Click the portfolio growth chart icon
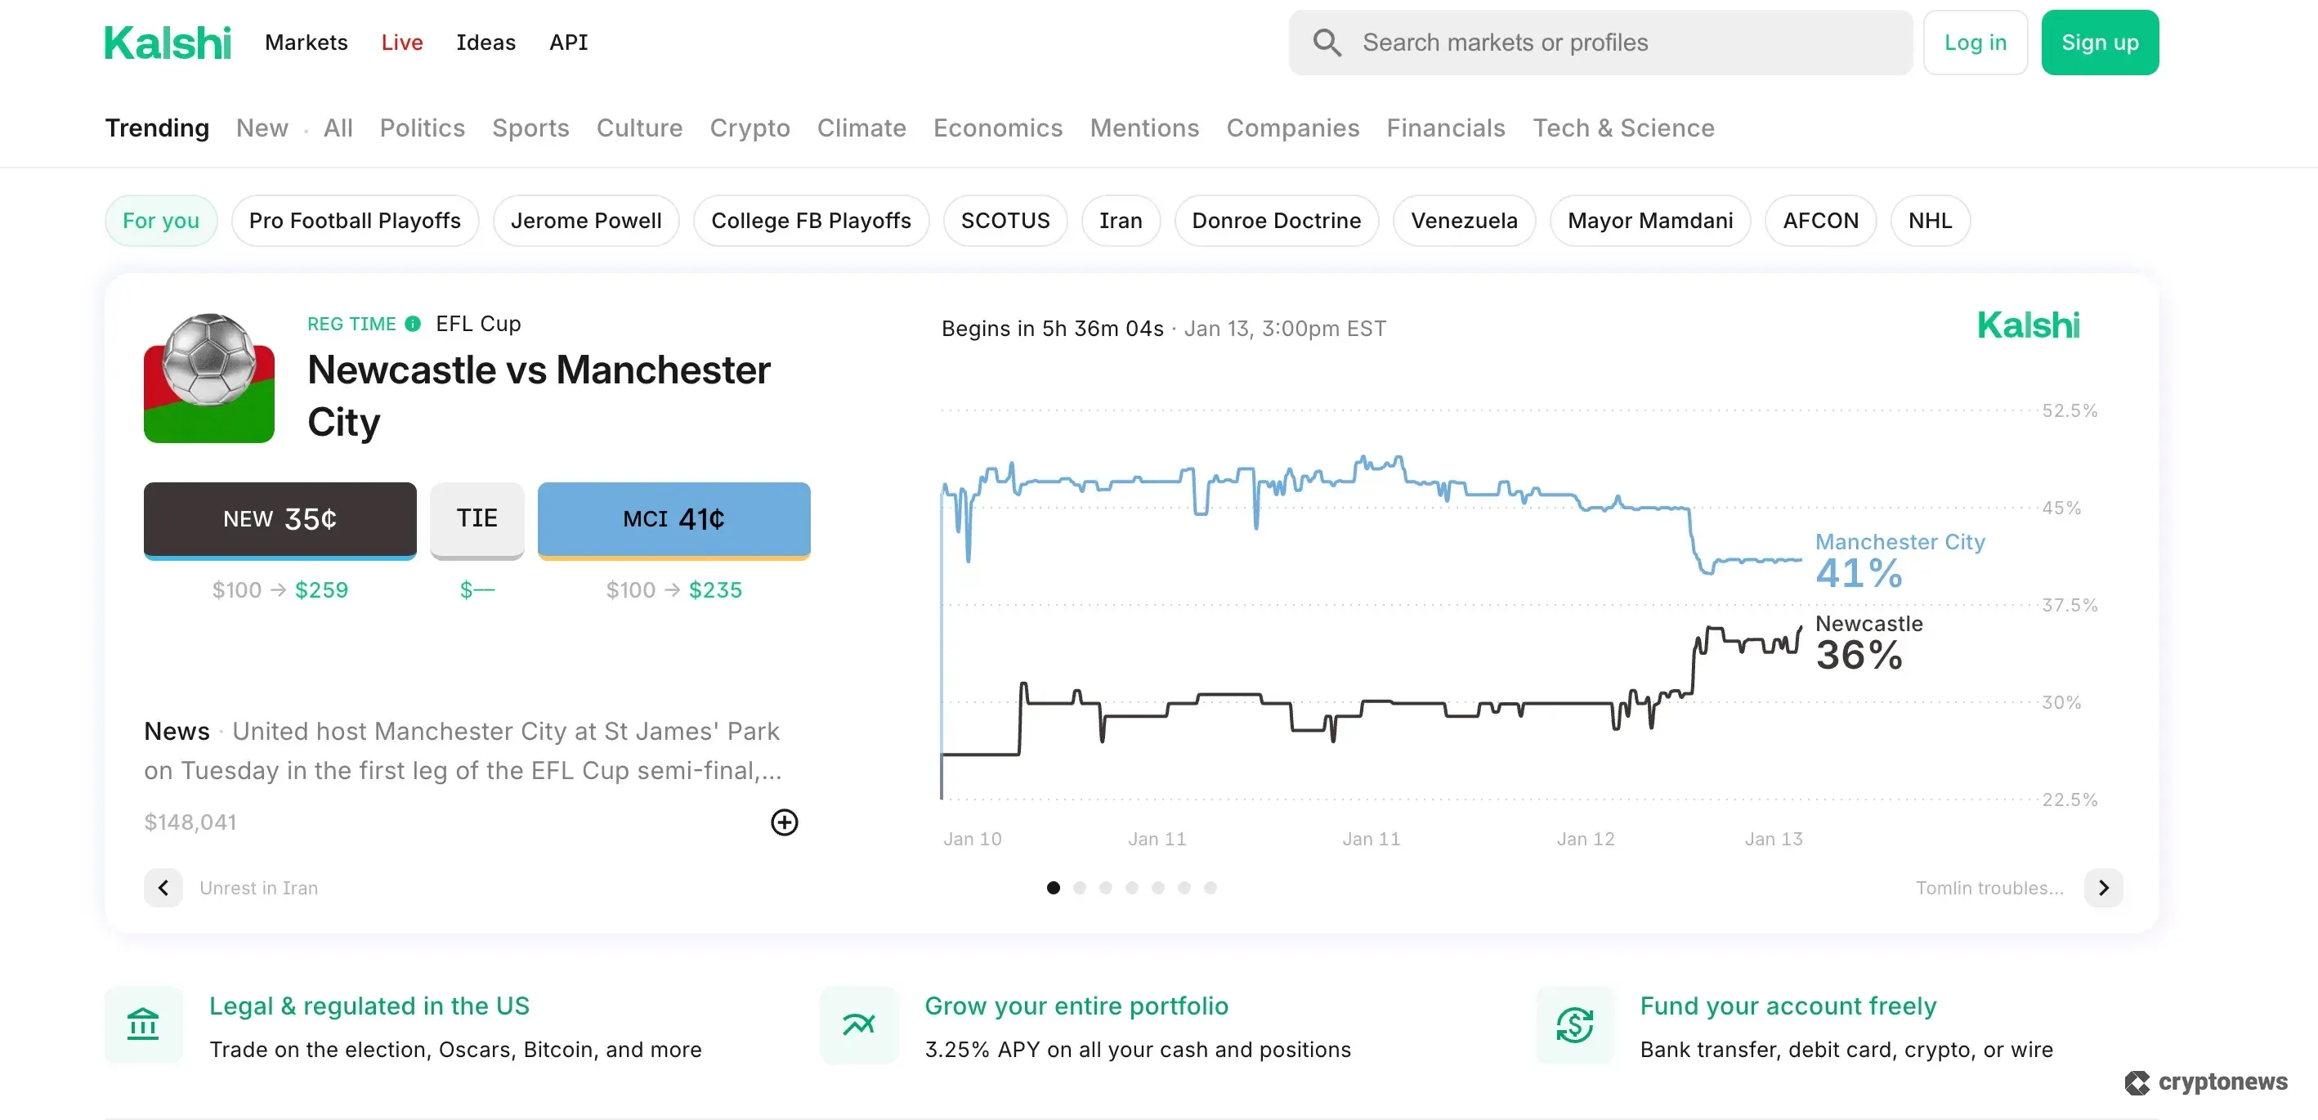The height and width of the screenshot is (1120, 2318). tap(858, 1024)
